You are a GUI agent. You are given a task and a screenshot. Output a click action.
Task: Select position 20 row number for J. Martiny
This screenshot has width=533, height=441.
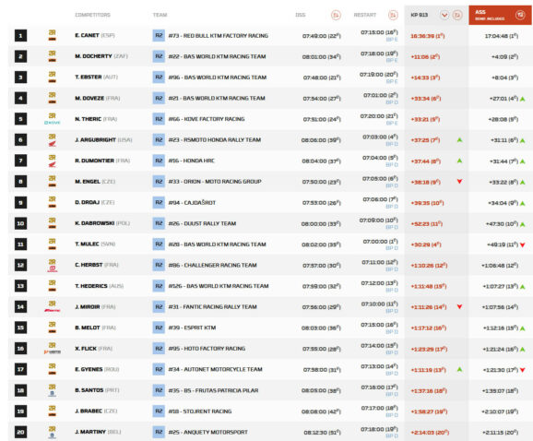tap(20, 432)
